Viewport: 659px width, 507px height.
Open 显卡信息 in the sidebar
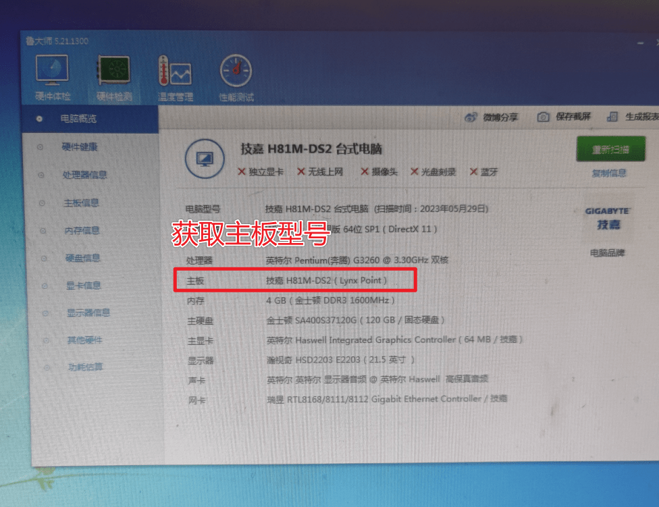pos(84,286)
